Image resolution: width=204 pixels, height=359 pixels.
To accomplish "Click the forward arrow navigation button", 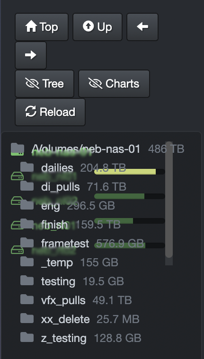I will 31,55.
